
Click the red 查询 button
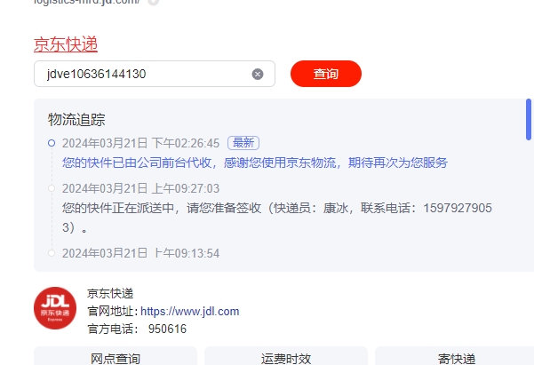point(326,74)
